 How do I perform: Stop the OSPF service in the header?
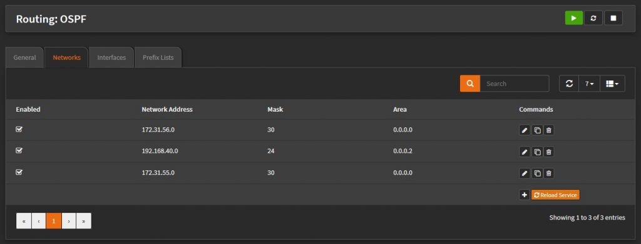coord(613,18)
